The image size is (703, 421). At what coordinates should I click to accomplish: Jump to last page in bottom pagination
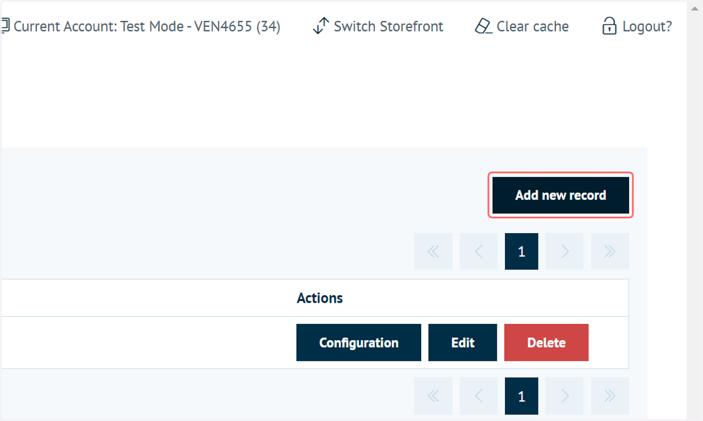tap(610, 396)
